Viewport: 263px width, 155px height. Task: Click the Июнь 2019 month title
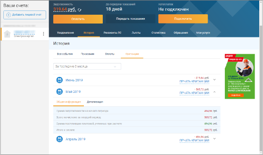[x=74, y=80]
